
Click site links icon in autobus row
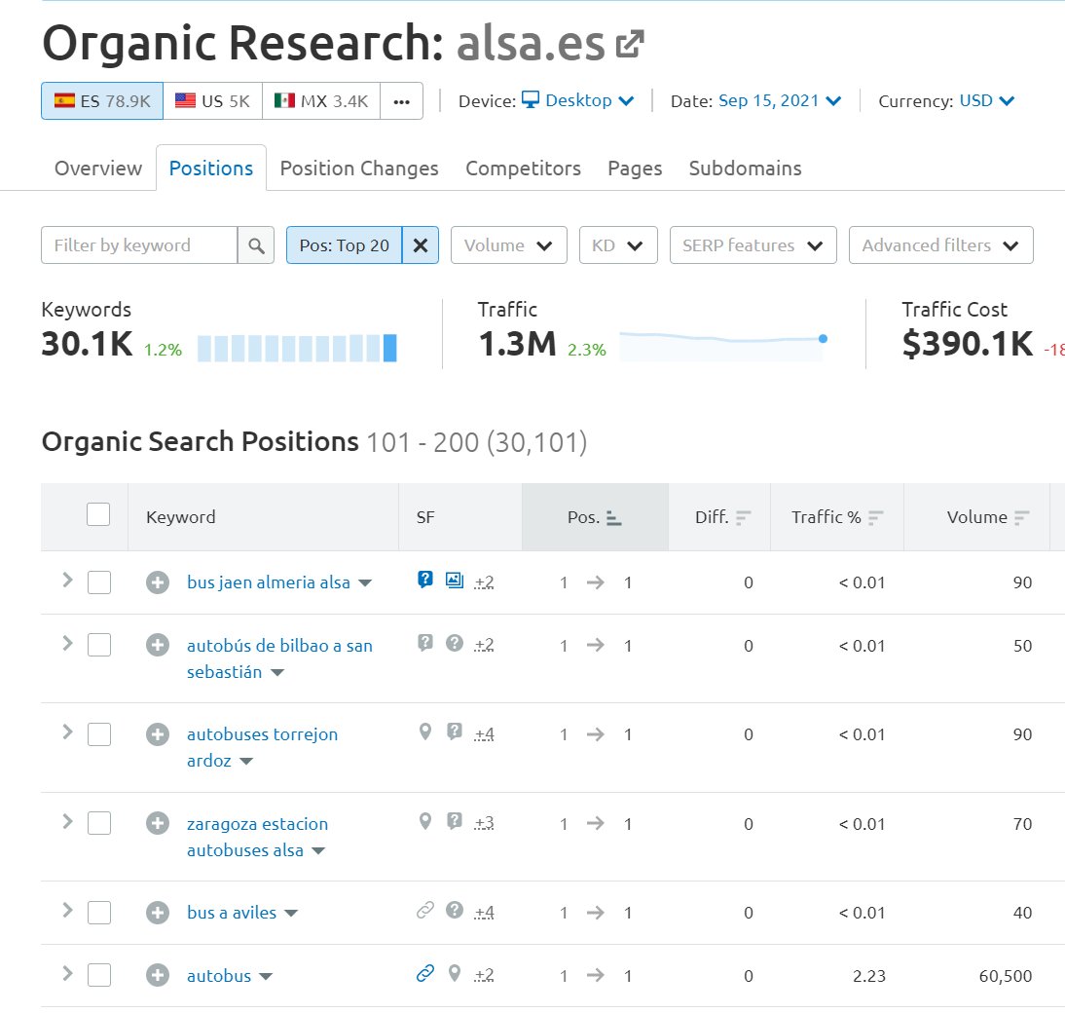425,973
